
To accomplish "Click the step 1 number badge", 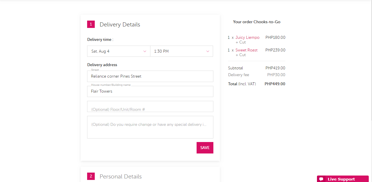I will tap(91, 24).
